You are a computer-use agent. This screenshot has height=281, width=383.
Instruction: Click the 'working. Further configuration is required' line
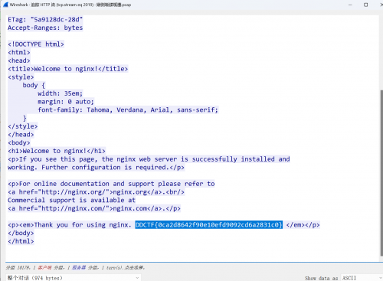pyautogui.click(x=96, y=168)
